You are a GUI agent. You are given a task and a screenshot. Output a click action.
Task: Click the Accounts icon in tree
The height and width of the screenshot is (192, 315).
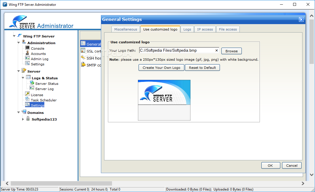point(27,53)
